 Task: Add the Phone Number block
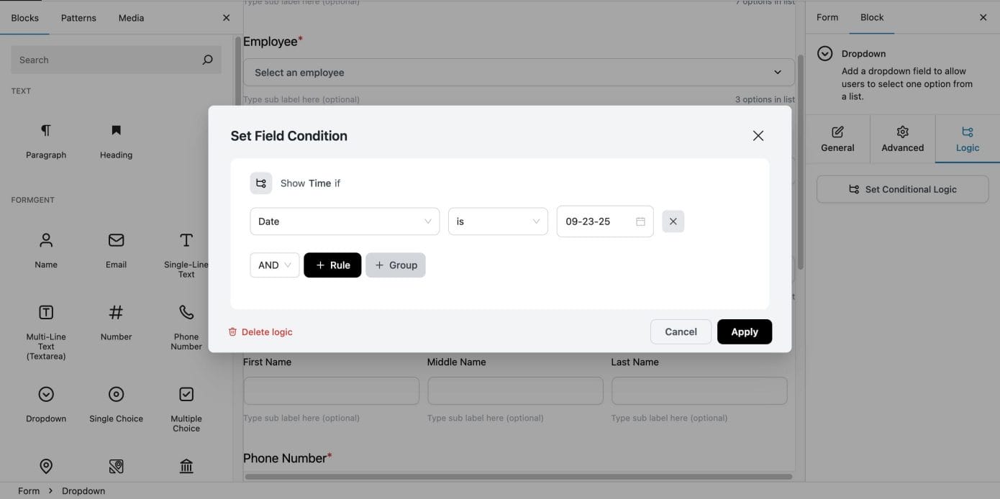[186, 313]
